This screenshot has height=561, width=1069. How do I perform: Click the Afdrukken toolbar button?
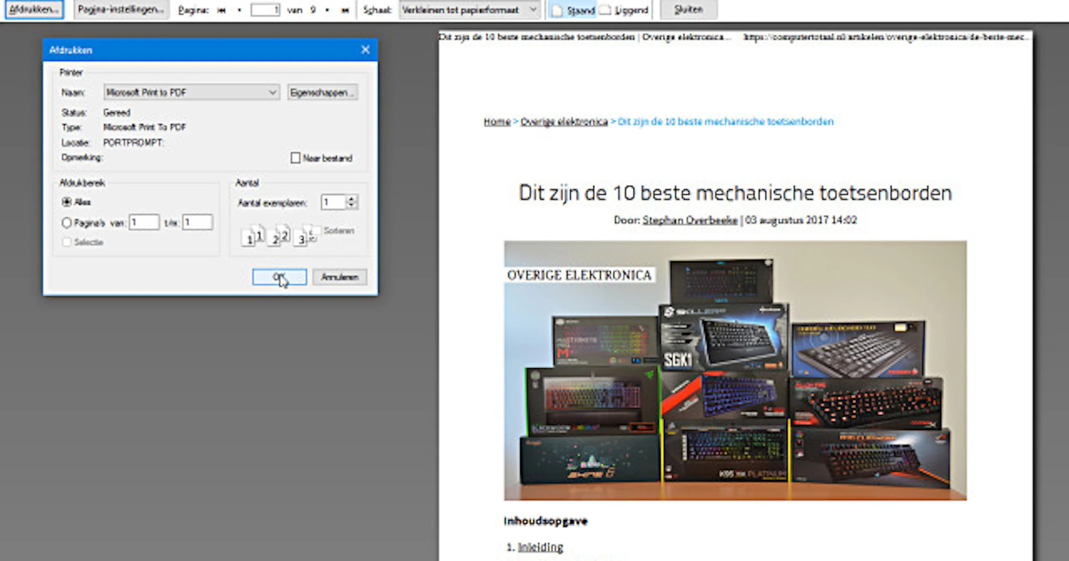click(x=34, y=9)
